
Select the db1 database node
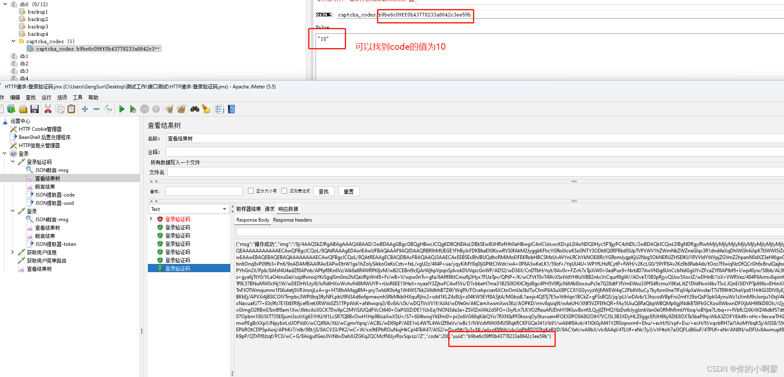(x=24, y=56)
